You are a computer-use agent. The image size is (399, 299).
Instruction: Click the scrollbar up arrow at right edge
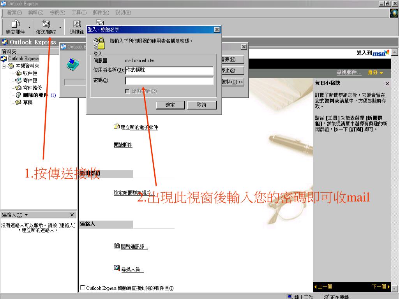395,52
